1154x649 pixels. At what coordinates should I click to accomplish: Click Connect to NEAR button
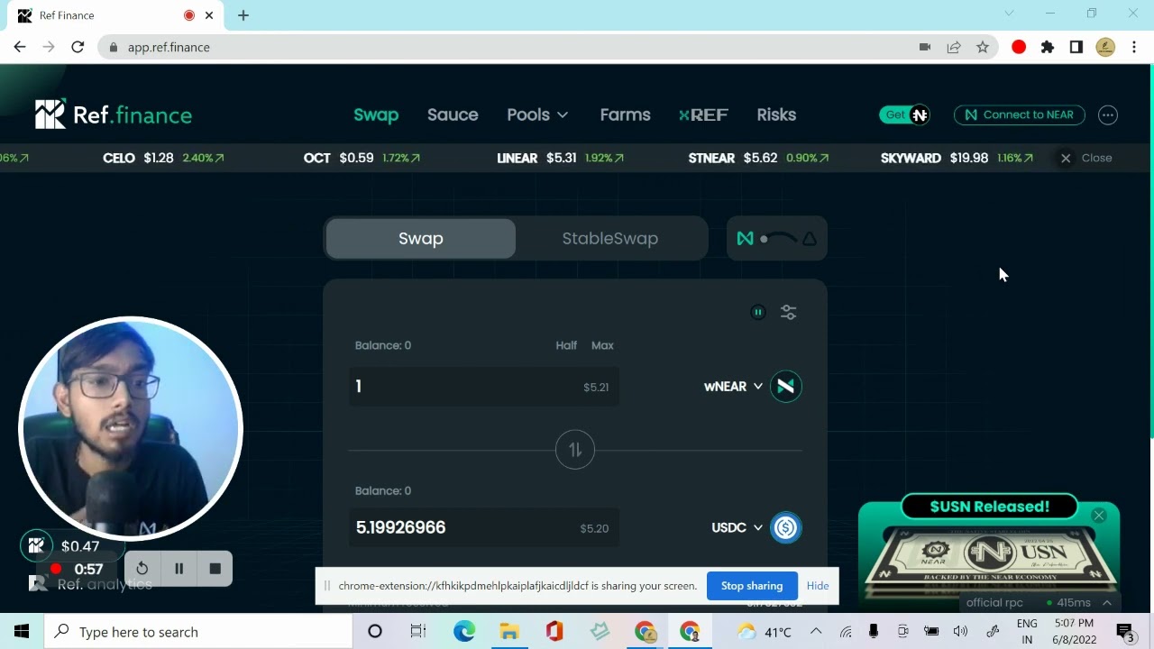point(1019,114)
